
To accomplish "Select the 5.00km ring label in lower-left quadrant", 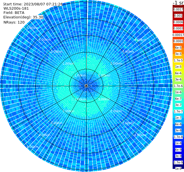I will click(33, 147).
